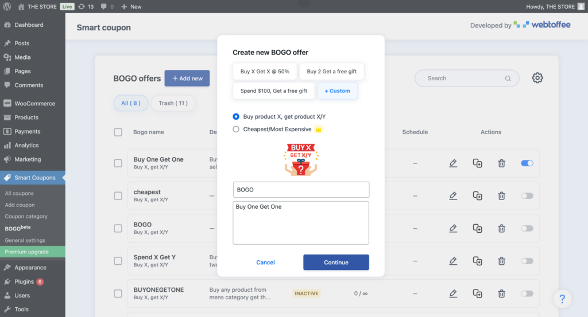588x317 pixels.
Task: Click the search magnifier icon
Action: [508, 78]
